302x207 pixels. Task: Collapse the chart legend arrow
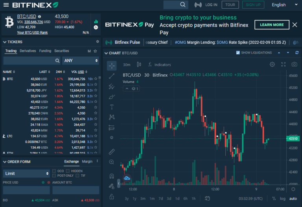(x=127, y=89)
